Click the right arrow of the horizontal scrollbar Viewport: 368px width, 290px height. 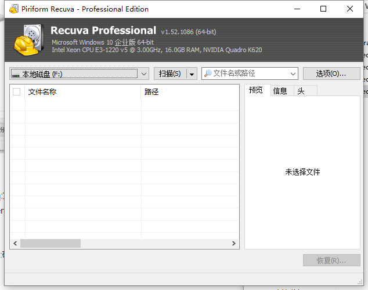pos(234,244)
